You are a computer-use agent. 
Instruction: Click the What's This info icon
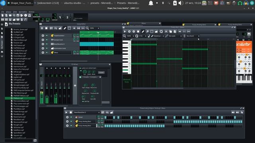(x=25, y=15)
